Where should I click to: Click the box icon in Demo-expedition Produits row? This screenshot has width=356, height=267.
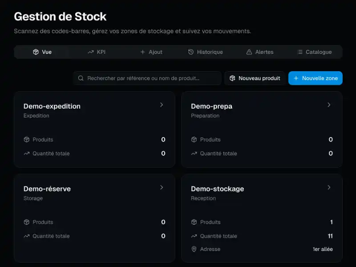[x=27, y=140]
